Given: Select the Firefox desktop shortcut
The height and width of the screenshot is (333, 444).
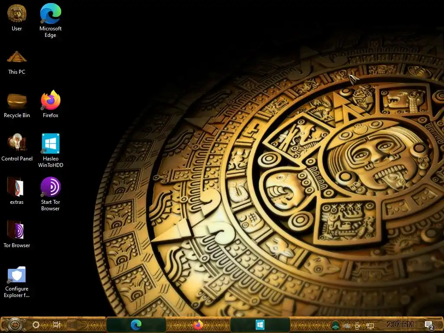Looking at the screenshot, I should tap(50, 100).
